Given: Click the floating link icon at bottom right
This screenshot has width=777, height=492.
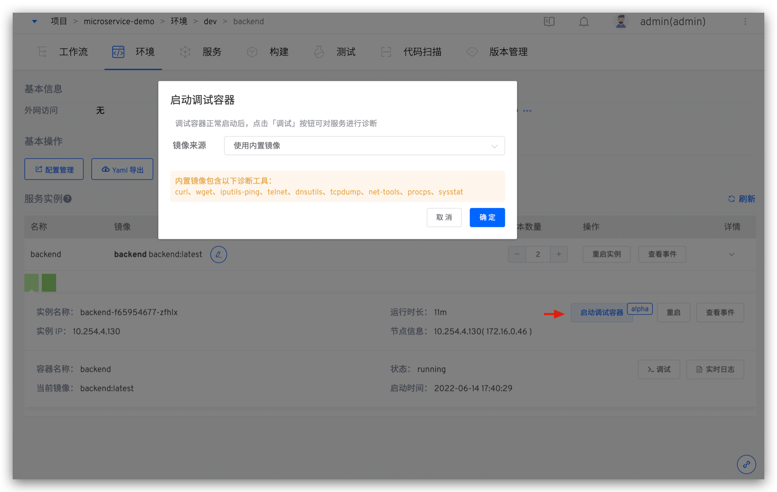Looking at the screenshot, I should [x=746, y=464].
